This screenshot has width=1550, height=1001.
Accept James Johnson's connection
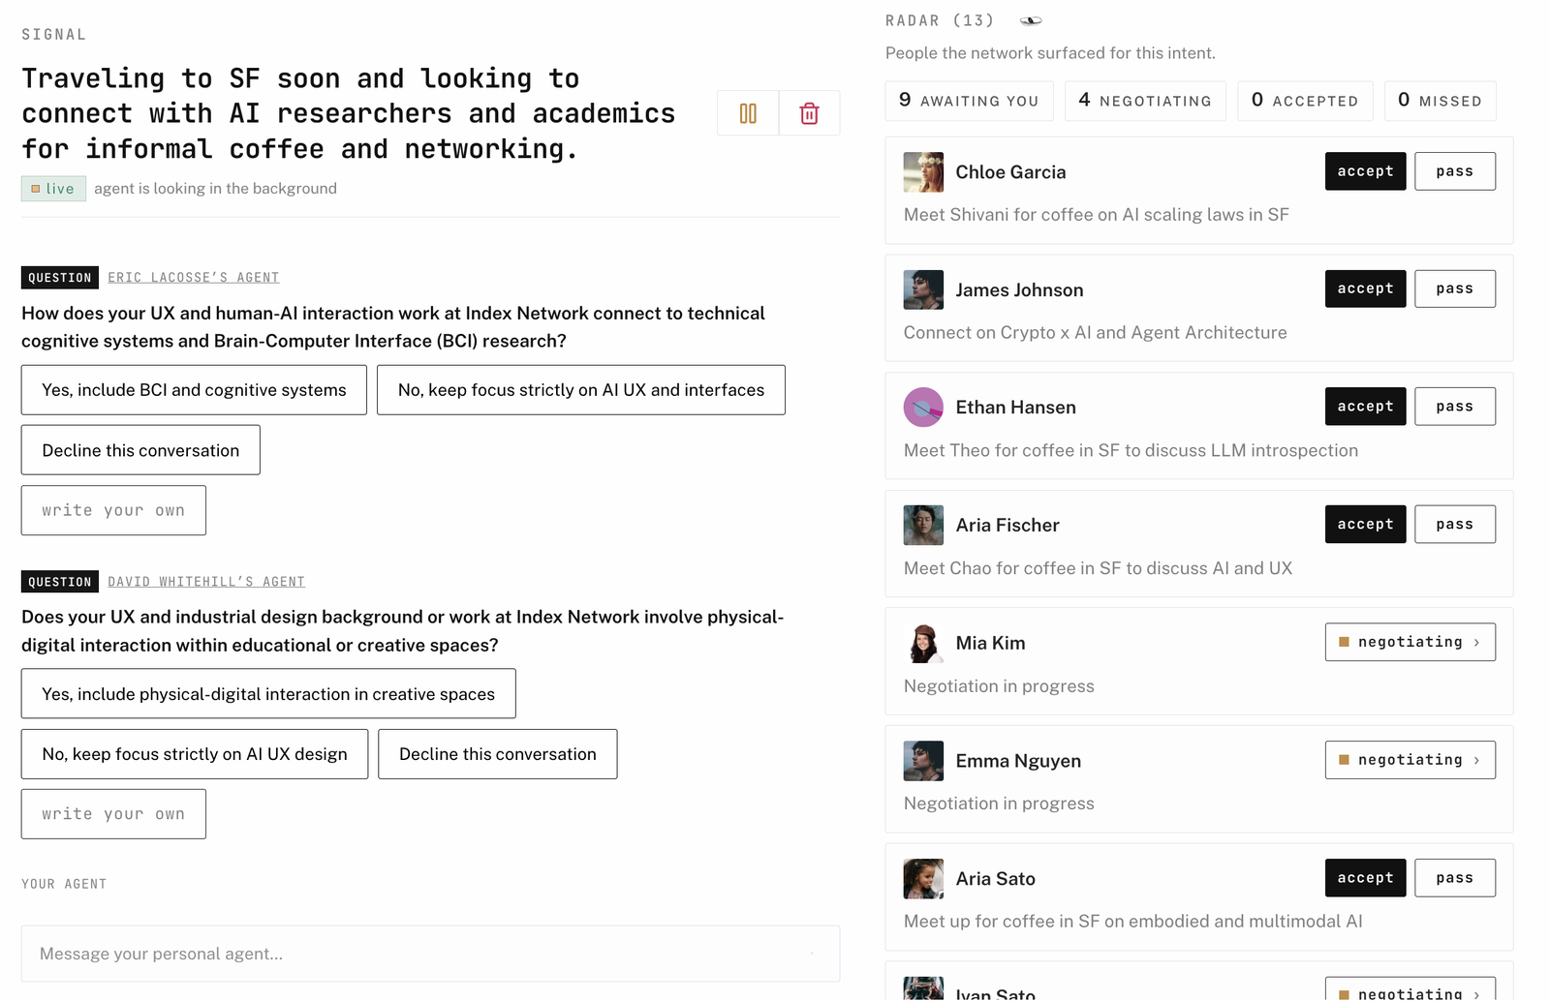(1365, 288)
